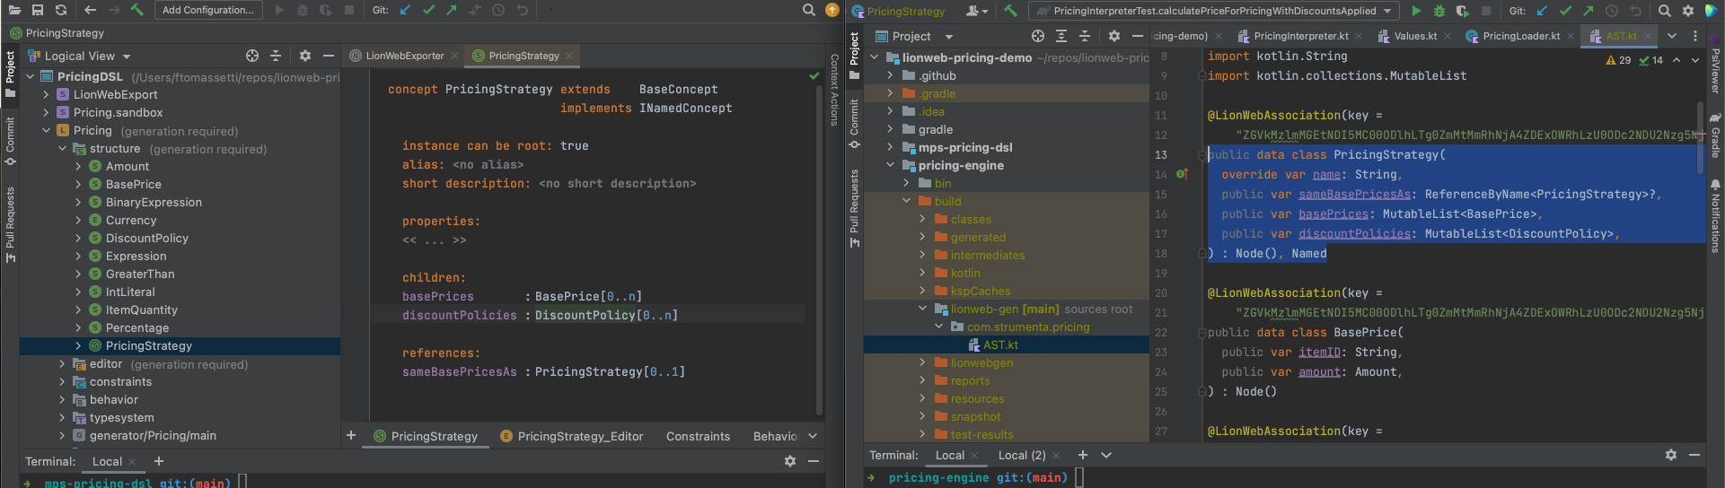Git update project arrow in IntelliJ toolbar

(1542, 11)
